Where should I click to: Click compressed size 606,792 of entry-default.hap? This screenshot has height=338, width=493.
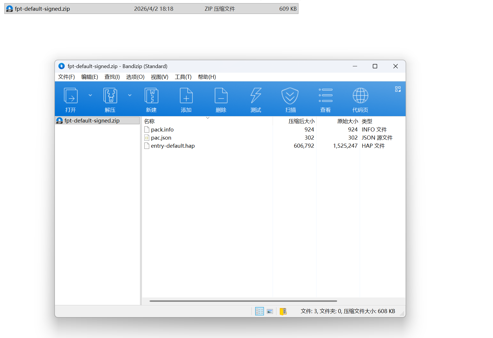[x=304, y=146]
